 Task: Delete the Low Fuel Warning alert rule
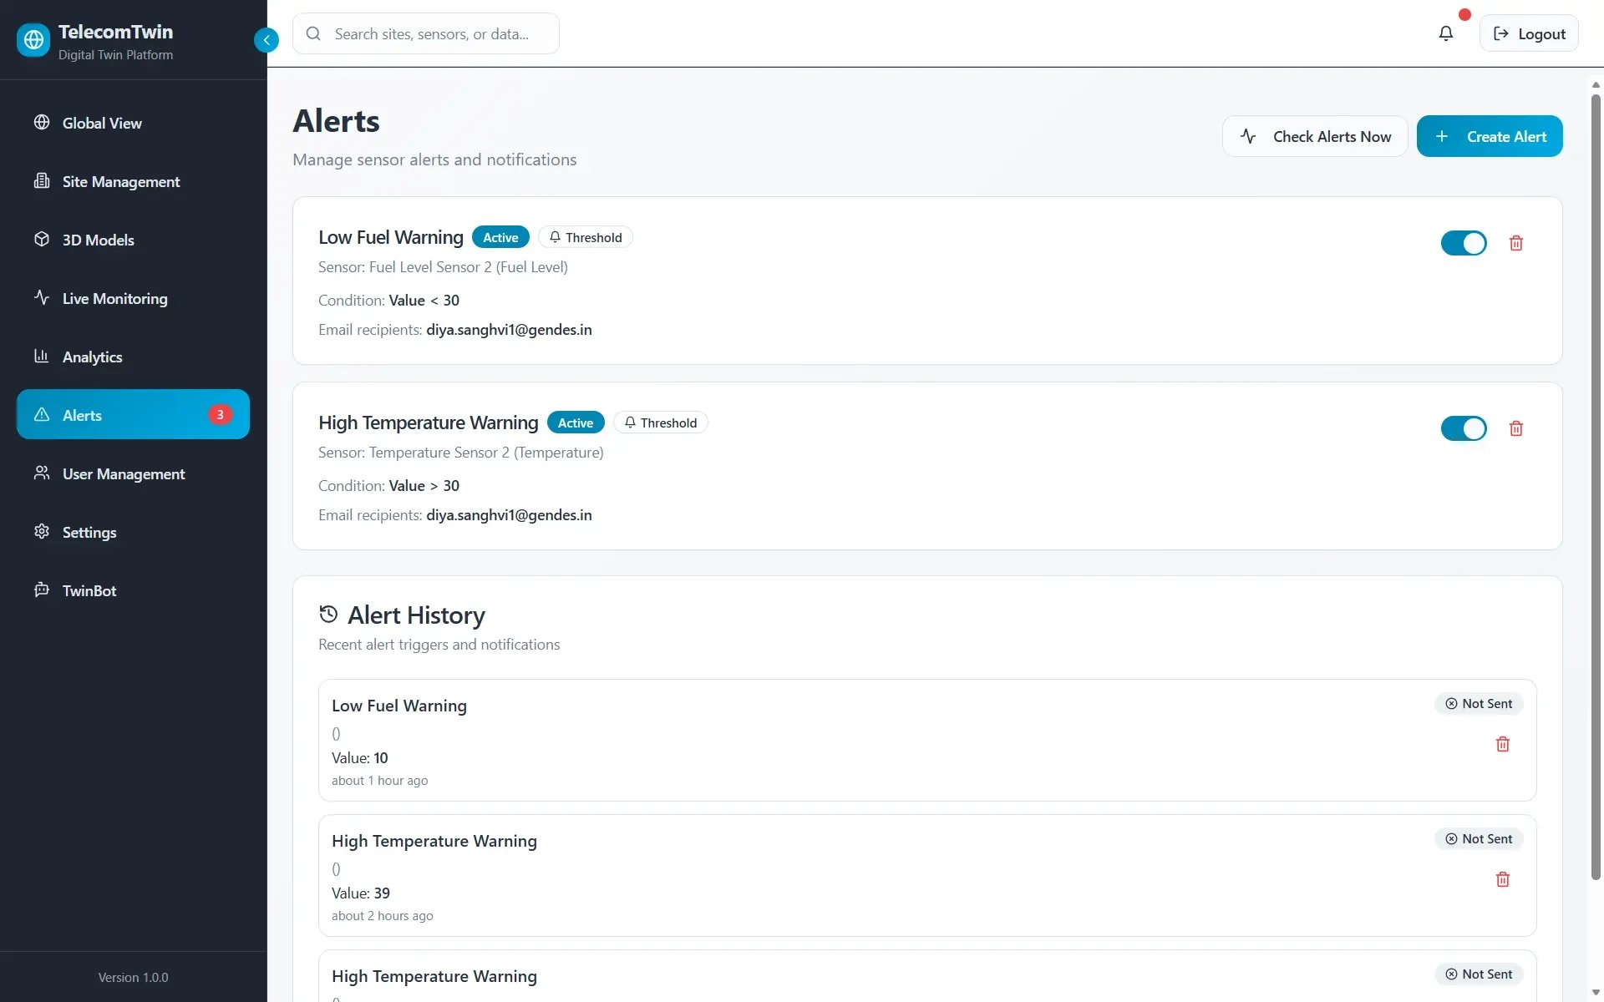coord(1515,243)
